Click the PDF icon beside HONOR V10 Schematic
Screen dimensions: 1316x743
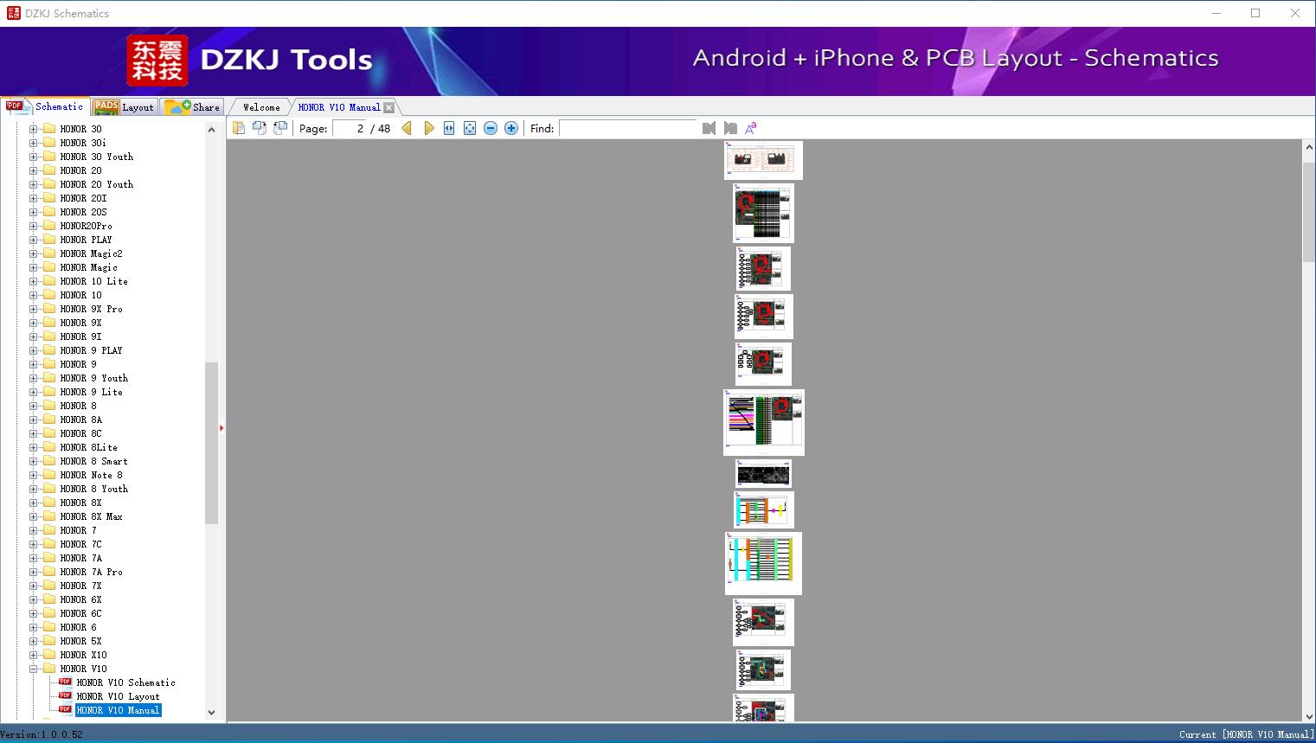(65, 682)
